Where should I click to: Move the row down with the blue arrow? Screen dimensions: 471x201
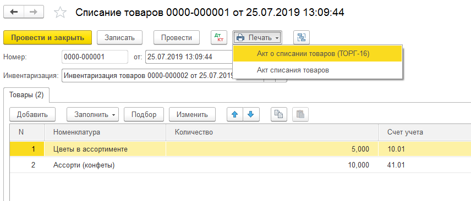tap(251, 114)
